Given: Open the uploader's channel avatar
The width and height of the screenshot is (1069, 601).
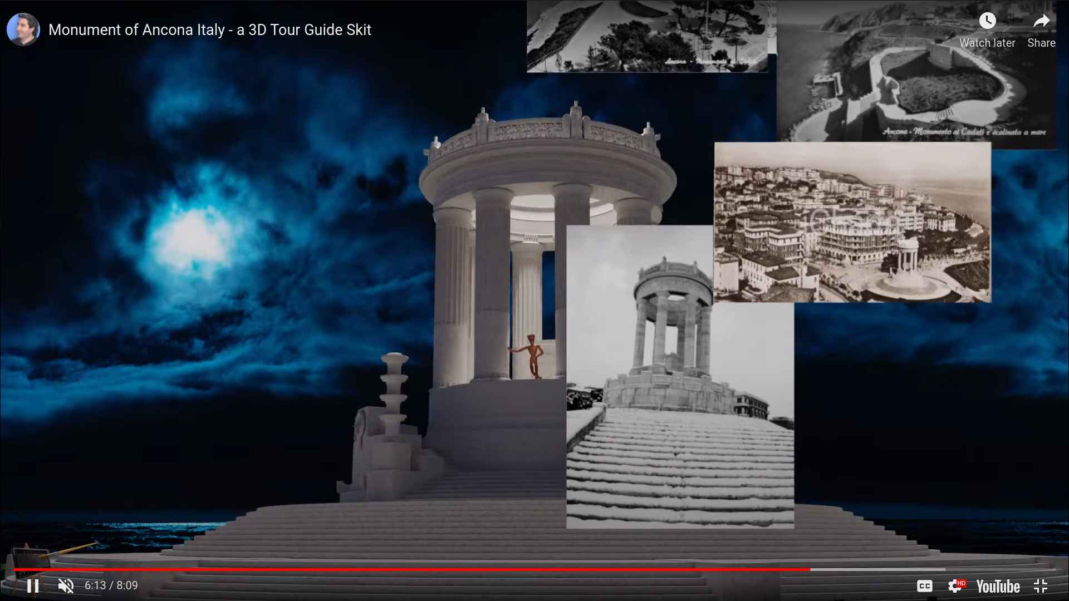Looking at the screenshot, I should point(23,29).
